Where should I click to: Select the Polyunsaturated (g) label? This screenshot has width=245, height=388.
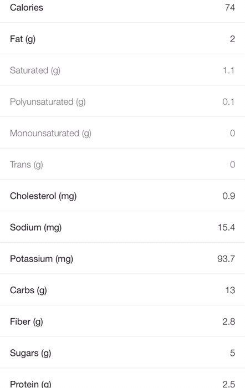coord(48,102)
